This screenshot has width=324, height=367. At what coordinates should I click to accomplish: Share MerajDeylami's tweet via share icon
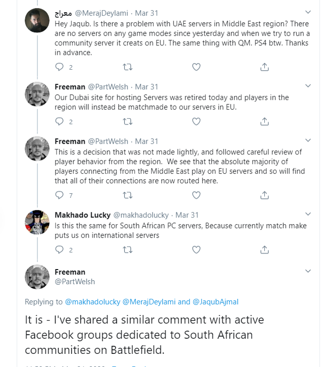(x=264, y=67)
